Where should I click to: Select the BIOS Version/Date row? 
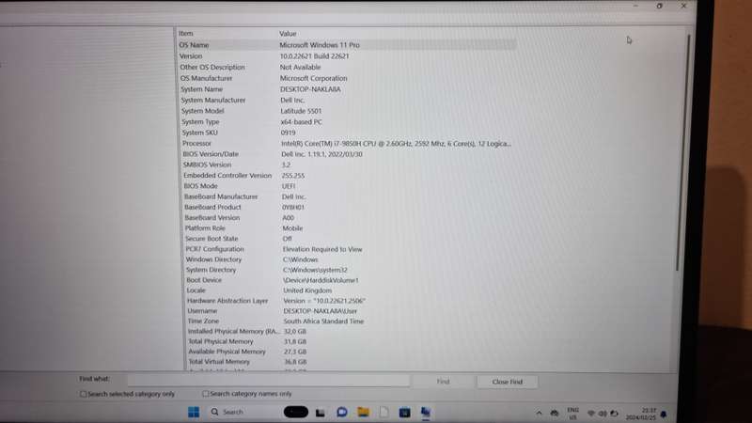pos(350,154)
